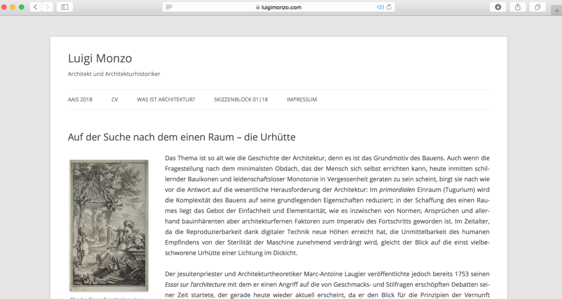This screenshot has height=299, width=562.
Task: Click the Luigi Monzo site title
Action: (x=100, y=58)
